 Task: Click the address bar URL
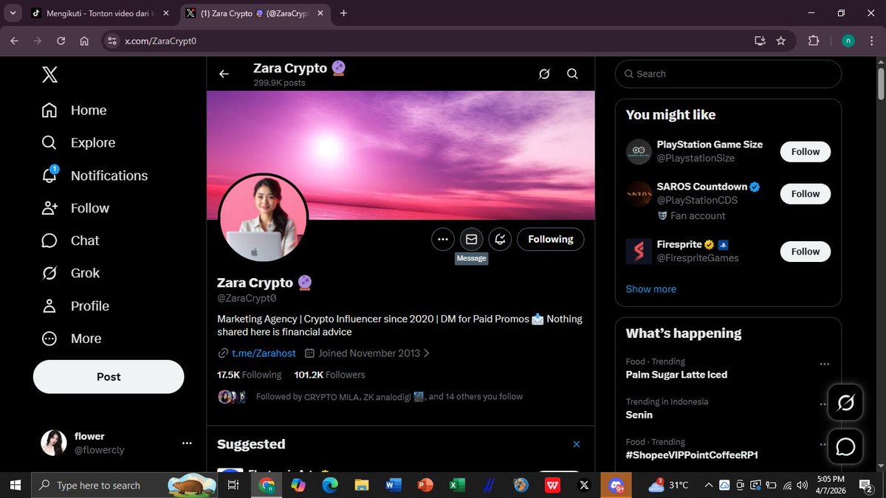(x=160, y=41)
